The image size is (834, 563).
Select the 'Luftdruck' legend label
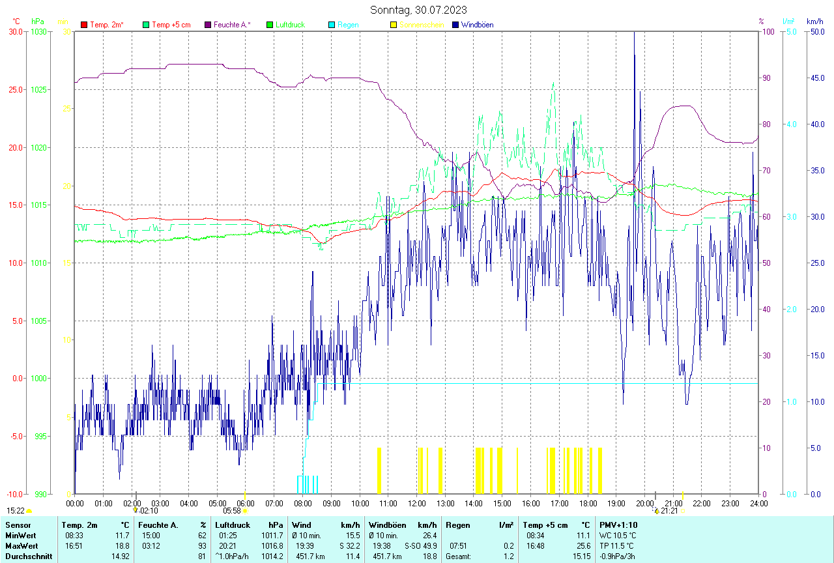[290, 25]
